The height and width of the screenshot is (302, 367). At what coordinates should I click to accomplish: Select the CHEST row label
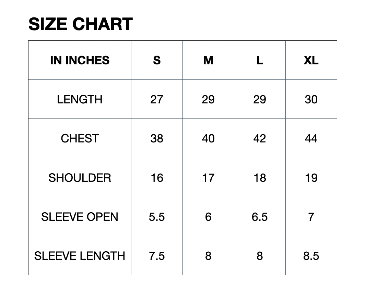(80, 138)
